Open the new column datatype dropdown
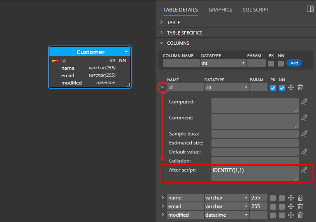Screen dimensions: 316x222 point(223,63)
